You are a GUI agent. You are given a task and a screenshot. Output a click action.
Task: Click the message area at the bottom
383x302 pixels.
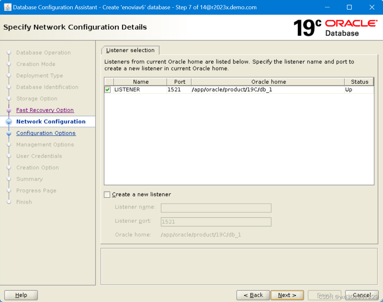pos(239,267)
